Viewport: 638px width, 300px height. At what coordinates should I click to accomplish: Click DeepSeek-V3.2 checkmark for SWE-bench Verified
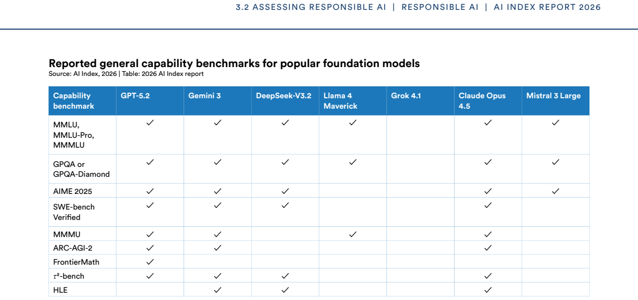pos(285,205)
